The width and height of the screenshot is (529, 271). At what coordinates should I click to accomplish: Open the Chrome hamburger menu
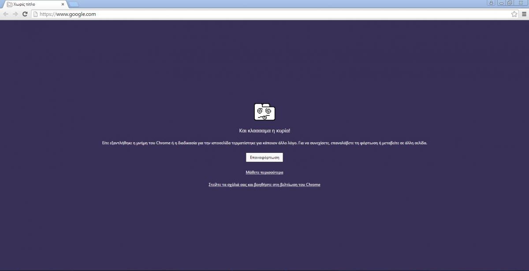pos(524,14)
